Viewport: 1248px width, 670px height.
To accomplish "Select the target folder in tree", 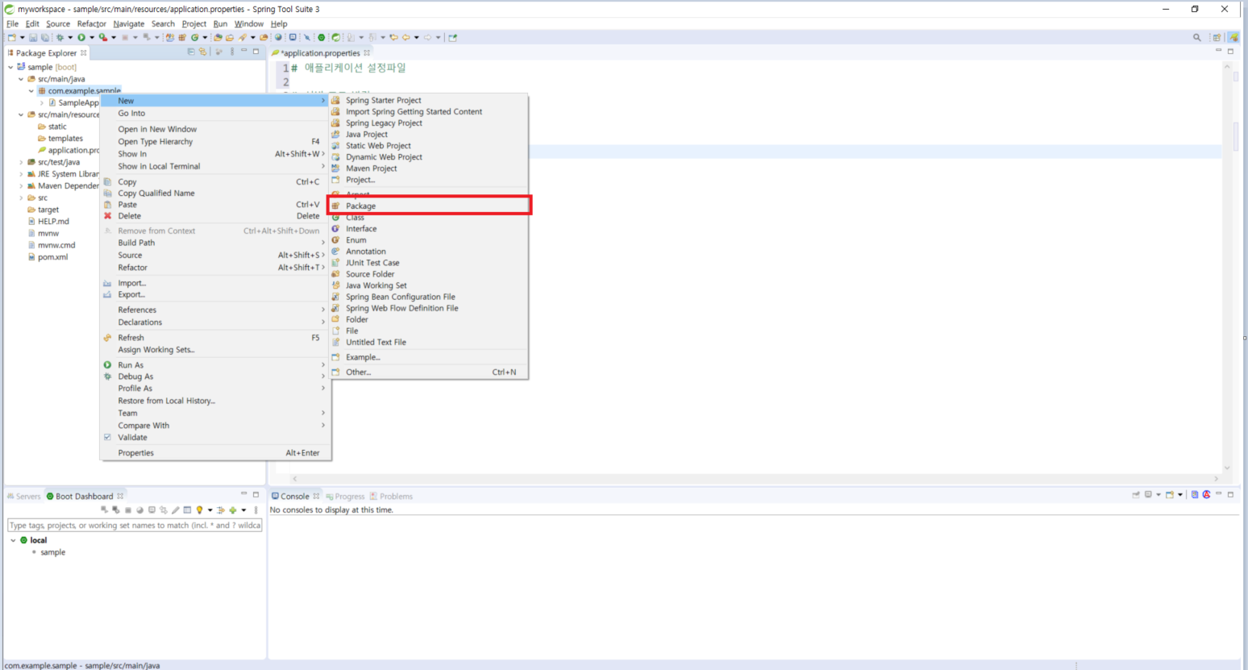I will pyautogui.click(x=44, y=210).
